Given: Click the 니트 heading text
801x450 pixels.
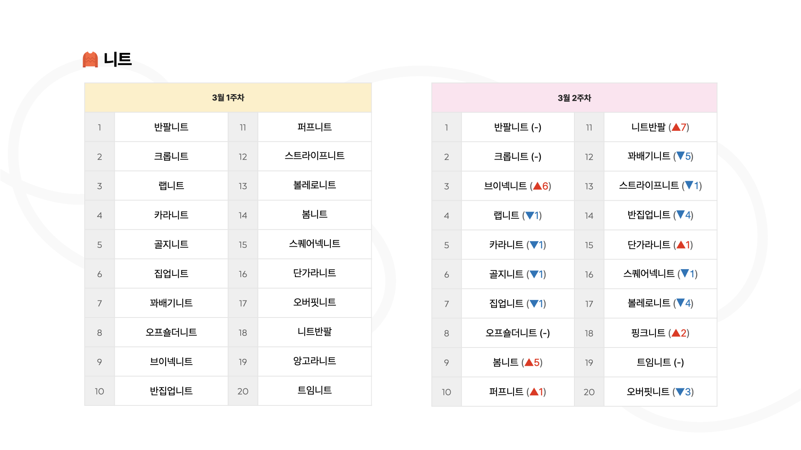Looking at the screenshot, I should (x=118, y=59).
